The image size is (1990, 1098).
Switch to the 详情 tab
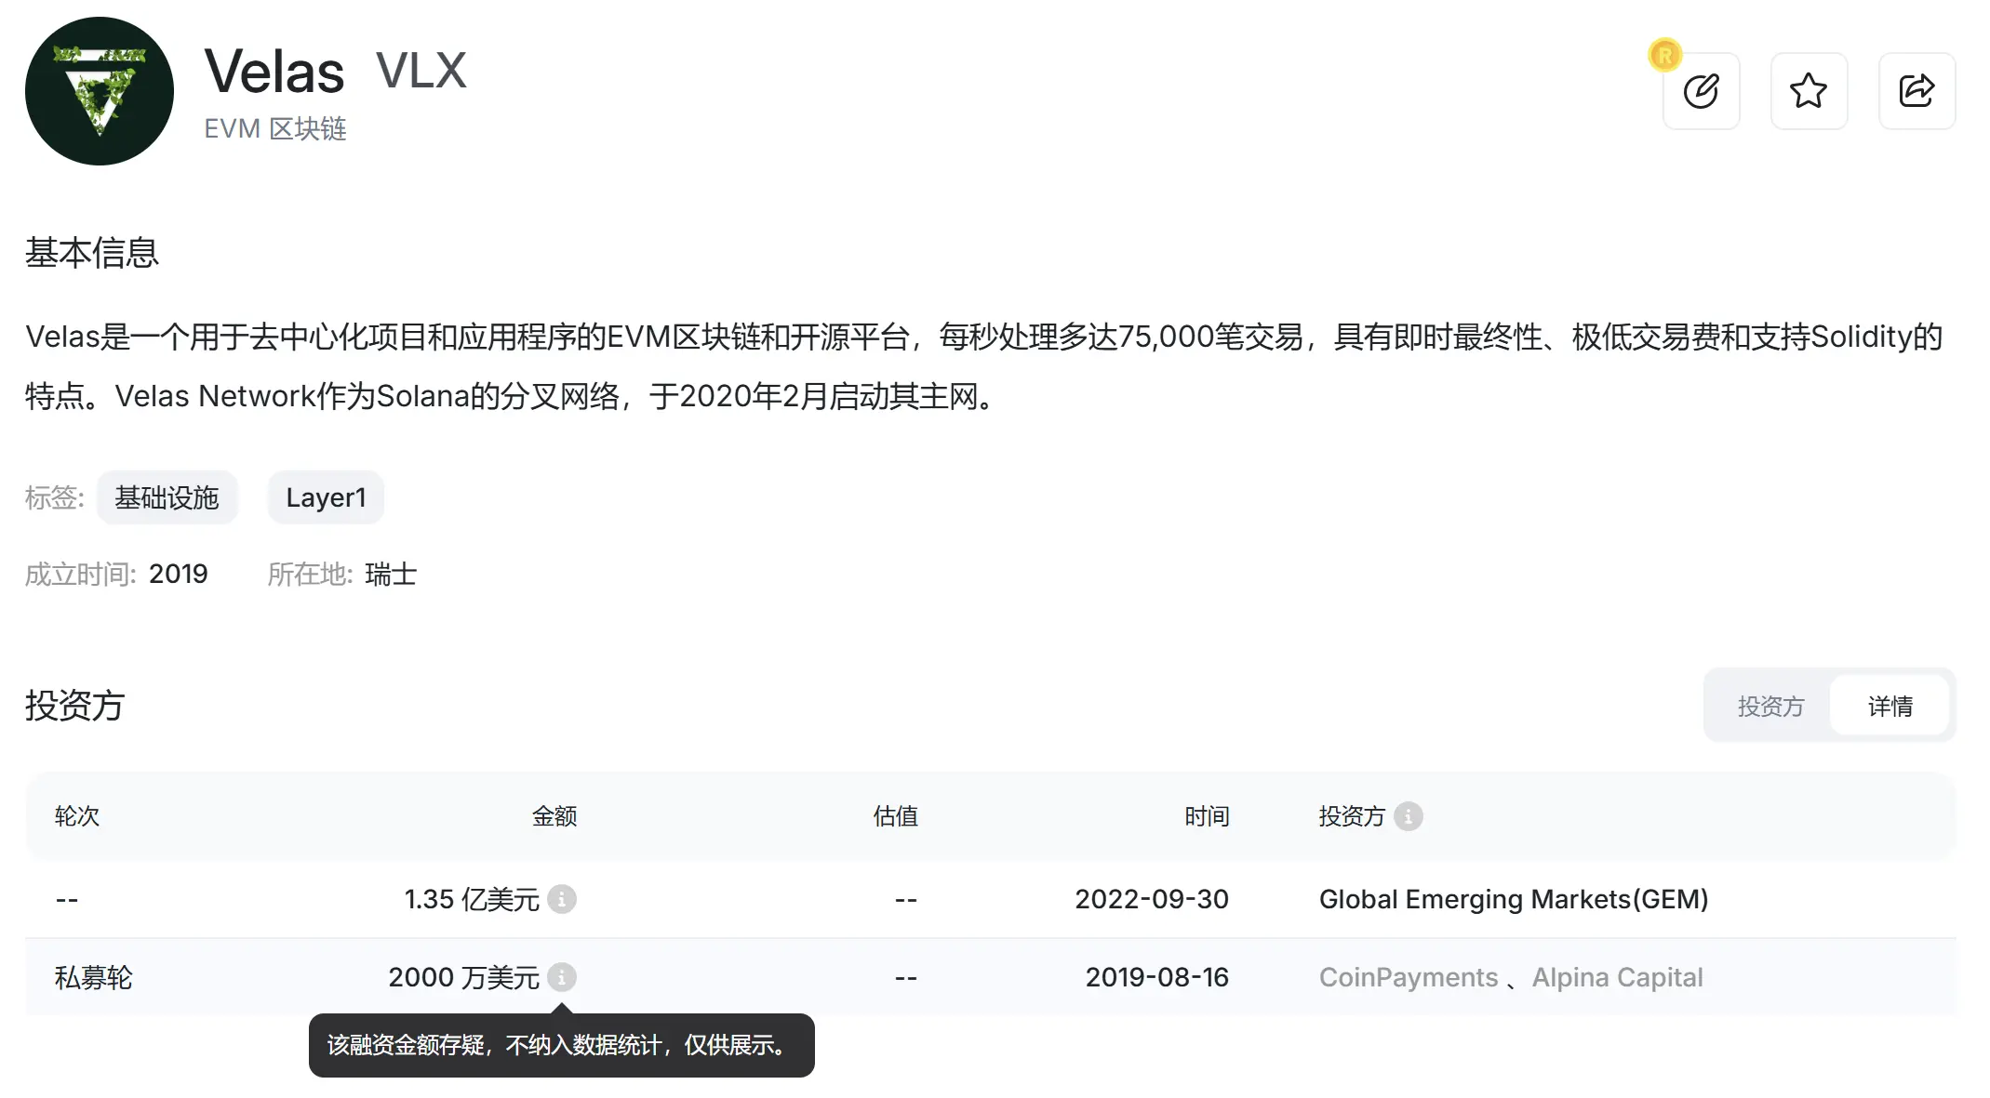[1890, 706]
